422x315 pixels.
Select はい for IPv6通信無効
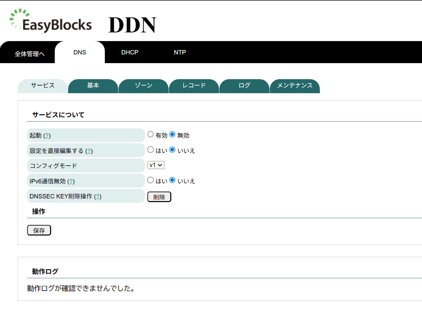click(x=150, y=180)
